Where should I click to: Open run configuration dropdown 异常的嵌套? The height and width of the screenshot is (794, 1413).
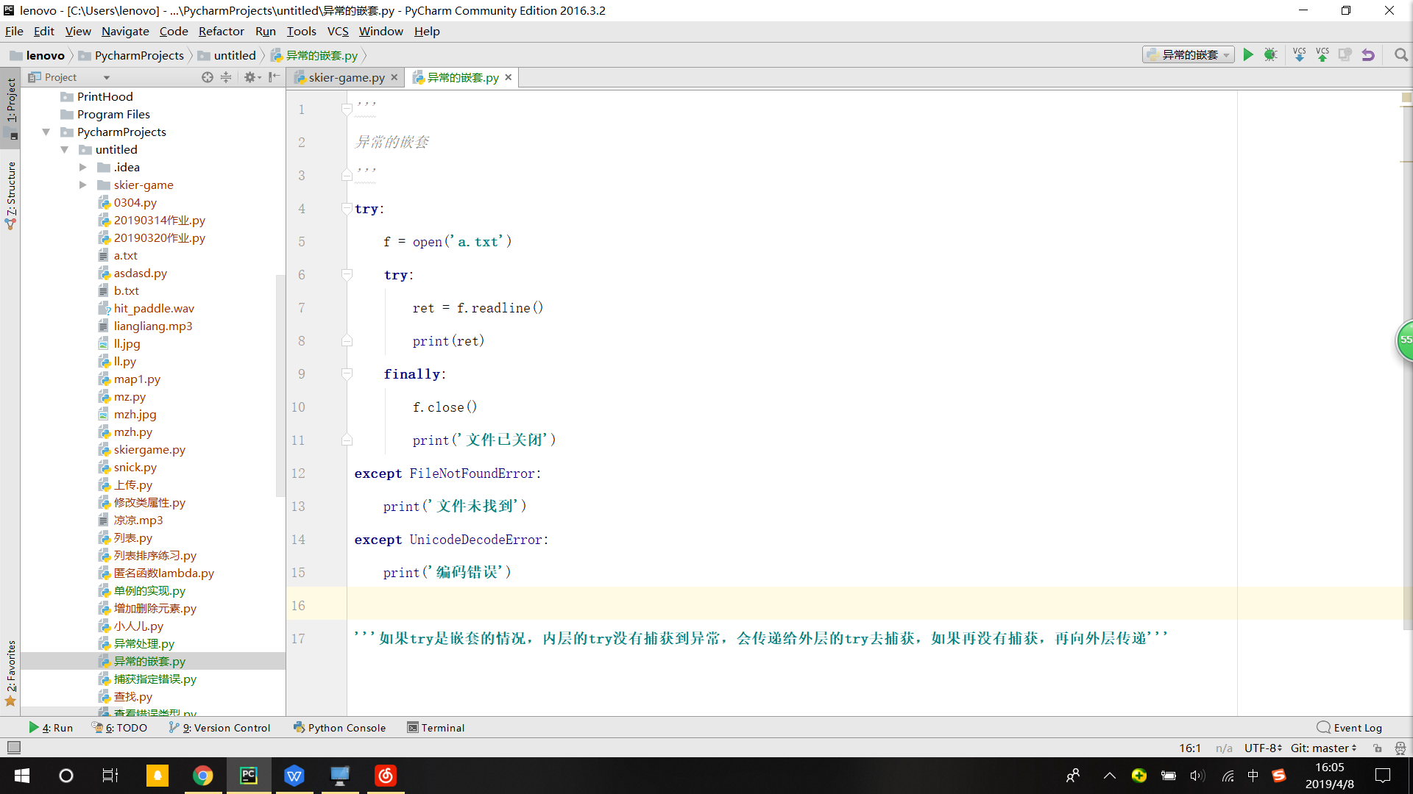[1188, 54]
